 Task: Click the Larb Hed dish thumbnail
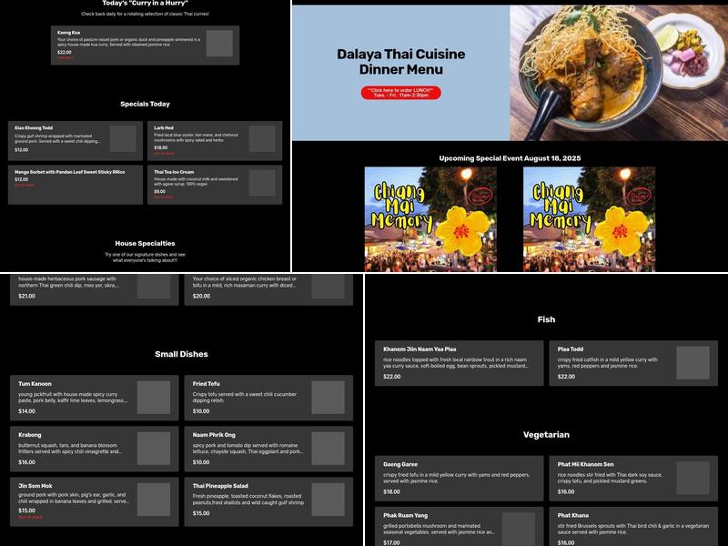point(262,138)
